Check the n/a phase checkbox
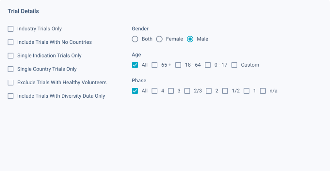The image size is (335, 176). point(263,91)
